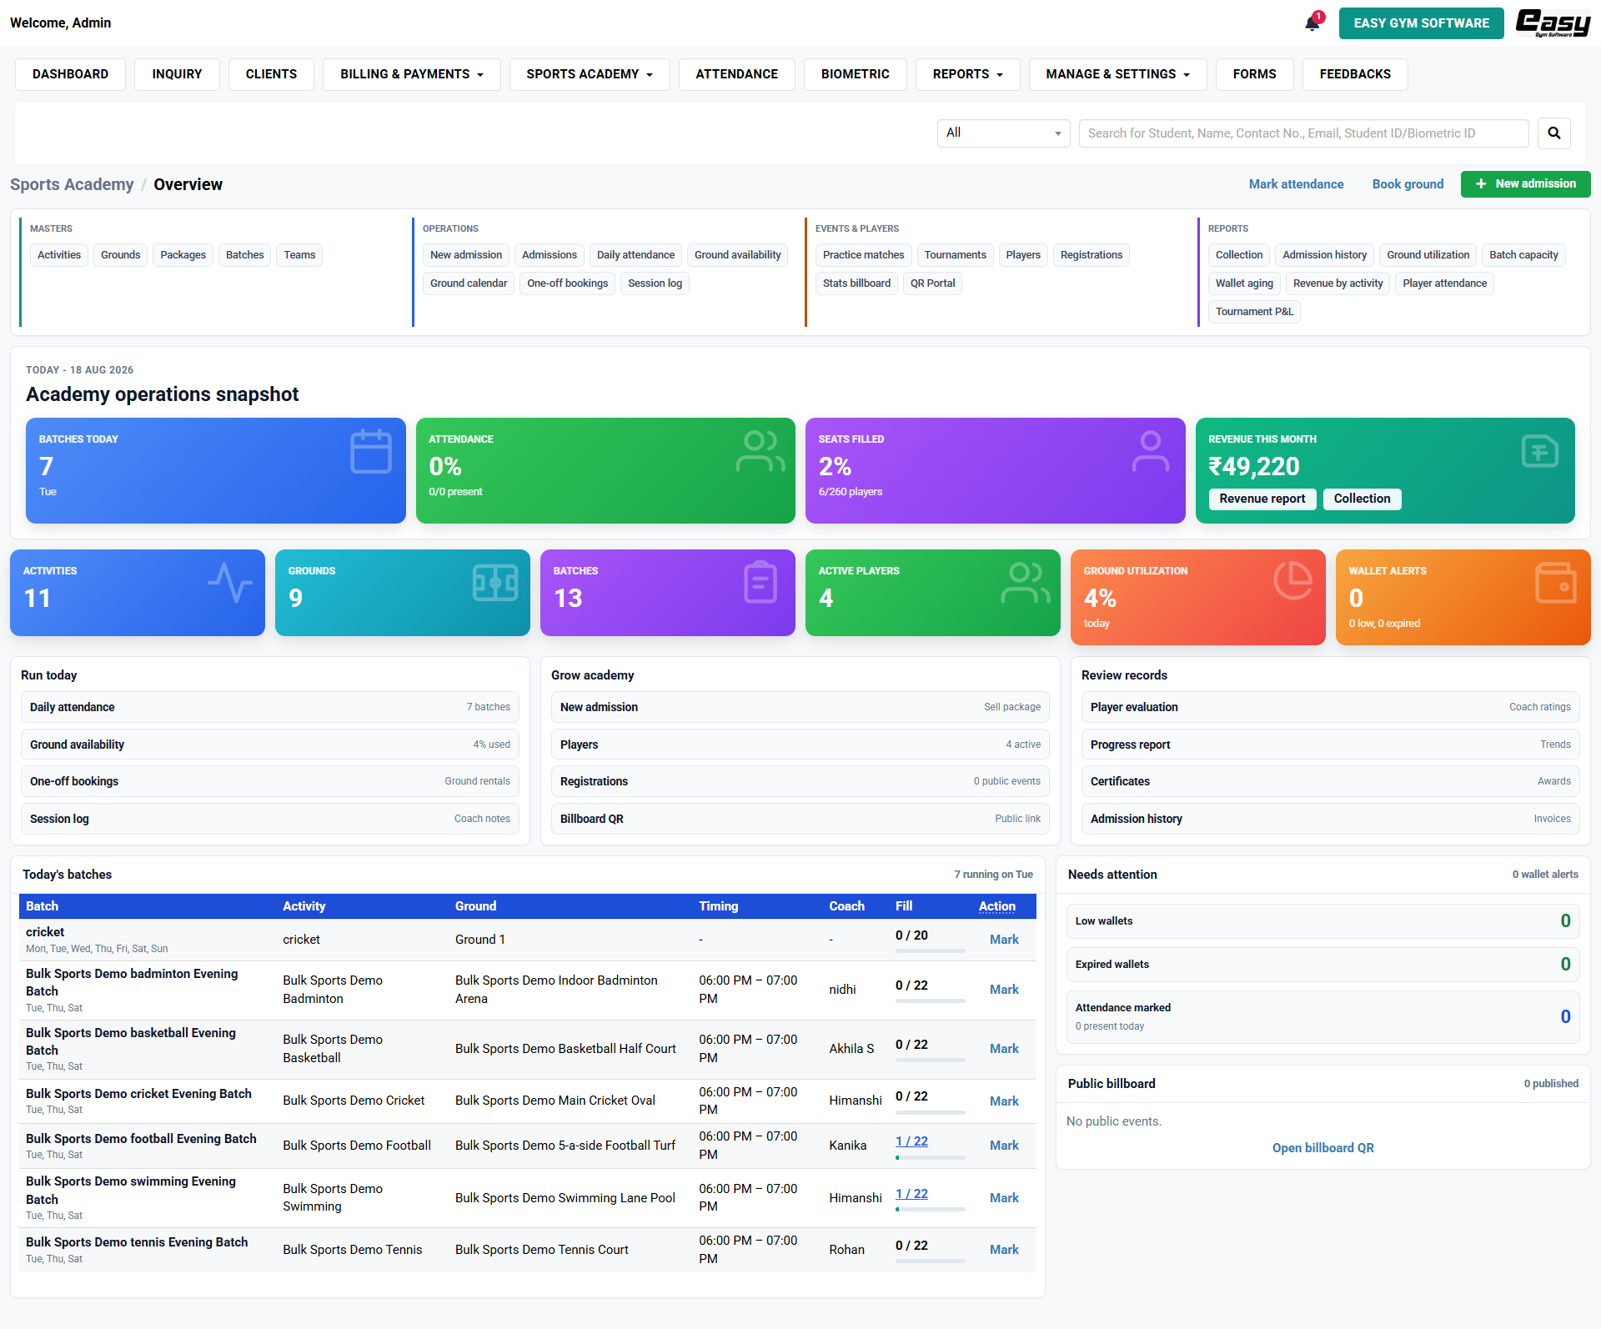Image resolution: width=1601 pixels, height=1329 pixels.
Task: Open the All search filter dropdown
Action: click(1004, 133)
